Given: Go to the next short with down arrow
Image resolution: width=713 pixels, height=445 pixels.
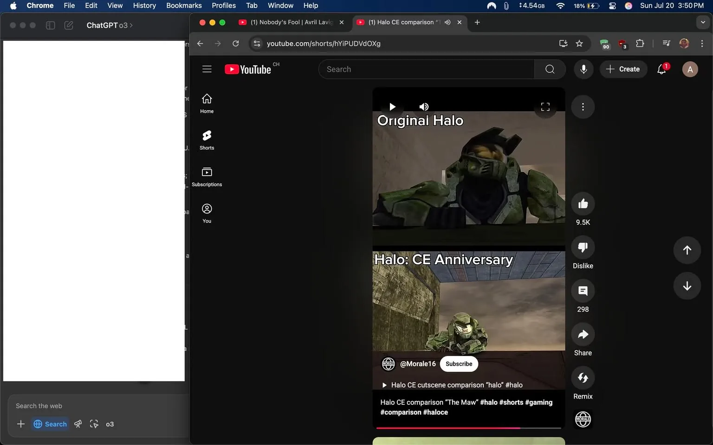Looking at the screenshot, I should pos(687,286).
